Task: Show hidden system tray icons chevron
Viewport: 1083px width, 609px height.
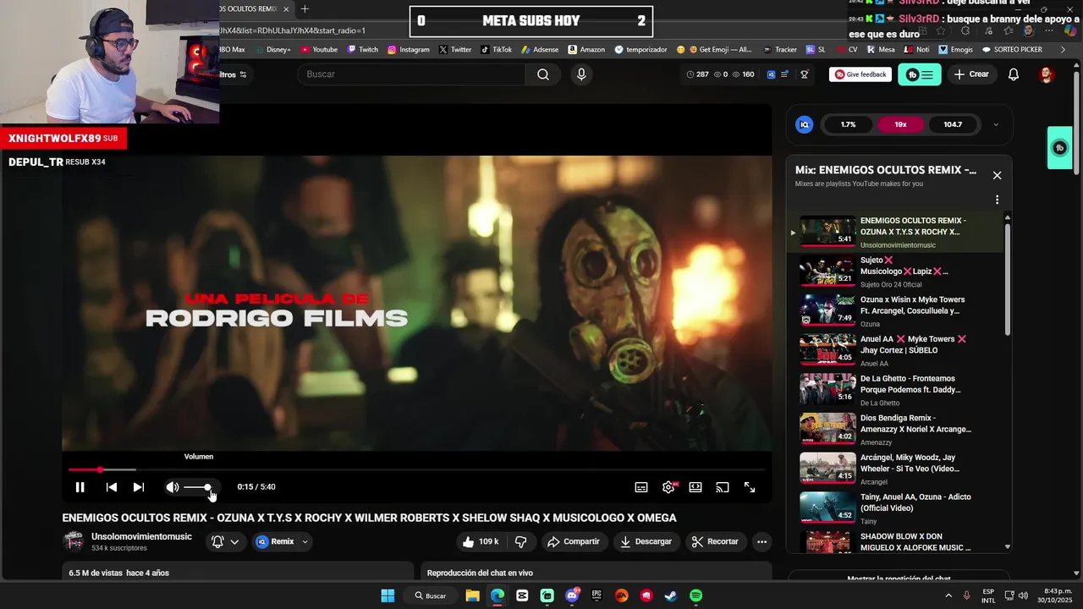Action: pyautogui.click(x=947, y=595)
